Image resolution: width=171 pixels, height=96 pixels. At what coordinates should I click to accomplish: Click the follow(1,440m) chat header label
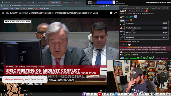pyautogui.click(x=156, y=8)
